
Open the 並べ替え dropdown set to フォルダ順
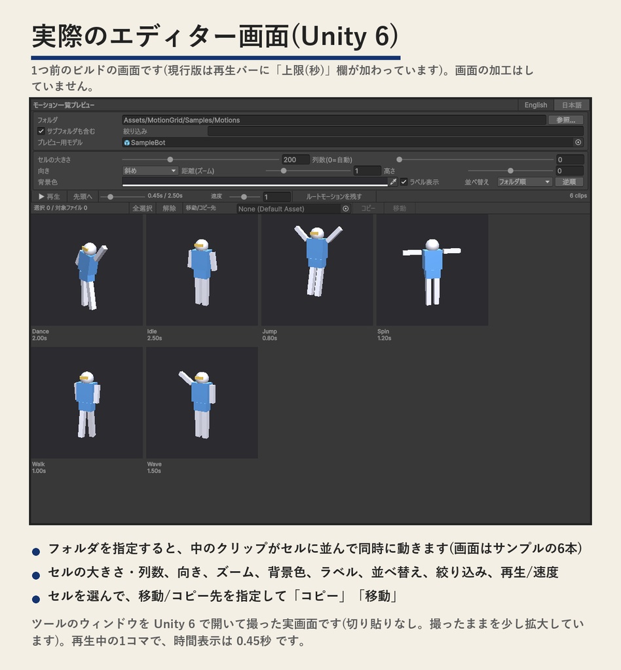pyautogui.click(x=525, y=182)
